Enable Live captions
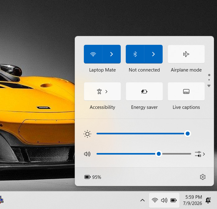This screenshot has width=217, height=209. (x=186, y=91)
